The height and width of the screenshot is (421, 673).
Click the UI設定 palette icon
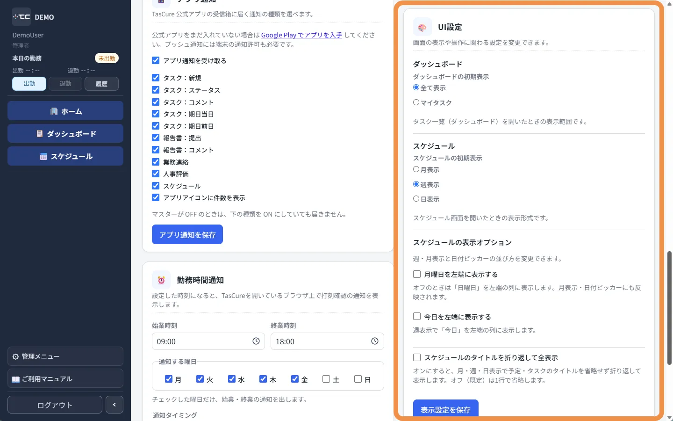click(x=422, y=27)
